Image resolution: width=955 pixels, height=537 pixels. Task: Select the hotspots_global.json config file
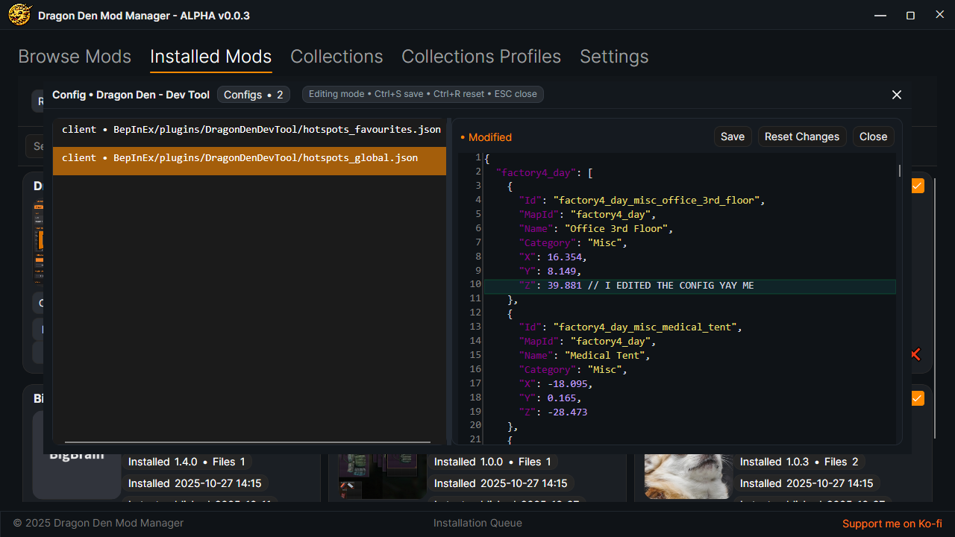[249, 160]
